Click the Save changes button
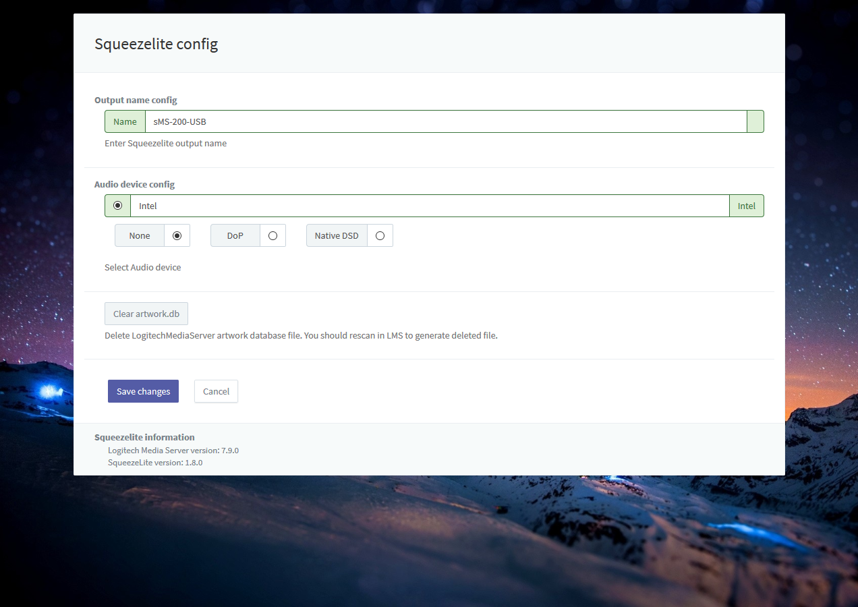This screenshot has height=607, width=858. [x=143, y=391]
